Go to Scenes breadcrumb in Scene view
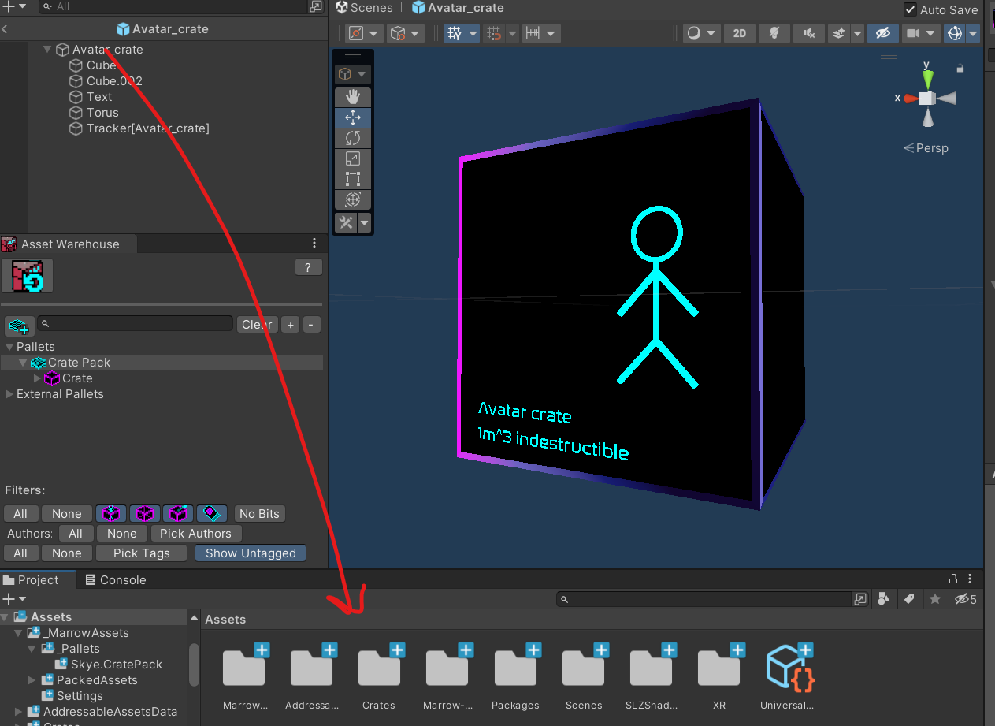 pos(364,8)
